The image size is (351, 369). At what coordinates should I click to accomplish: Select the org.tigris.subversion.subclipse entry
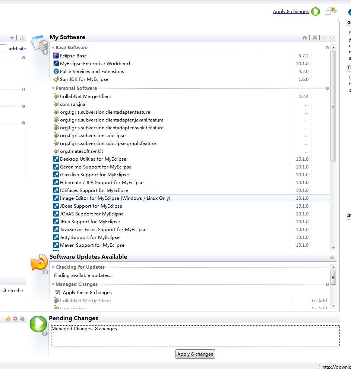point(93,136)
